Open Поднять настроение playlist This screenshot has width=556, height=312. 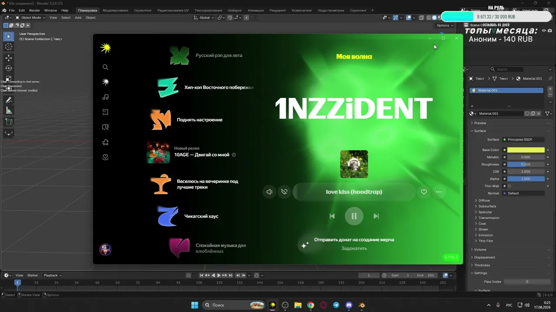(186, 120)
